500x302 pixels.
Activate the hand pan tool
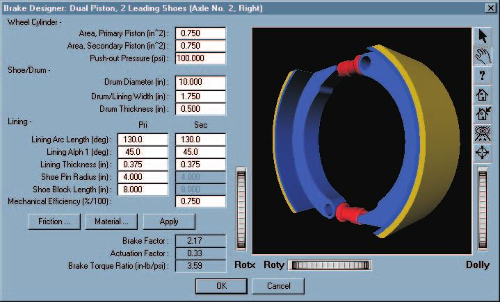click(x=483, y=56)
